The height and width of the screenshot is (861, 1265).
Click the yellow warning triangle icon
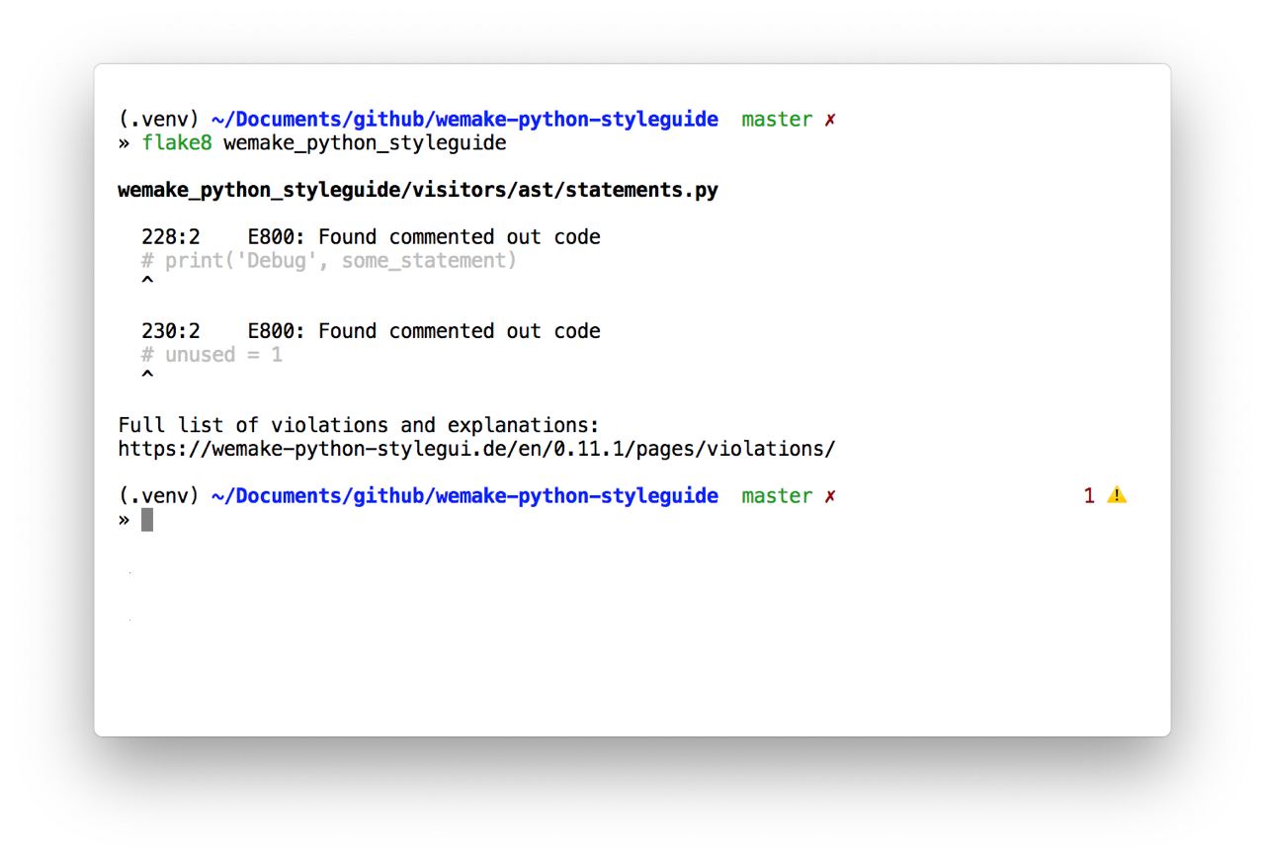pyautogui.click(x=1117, y=495)
